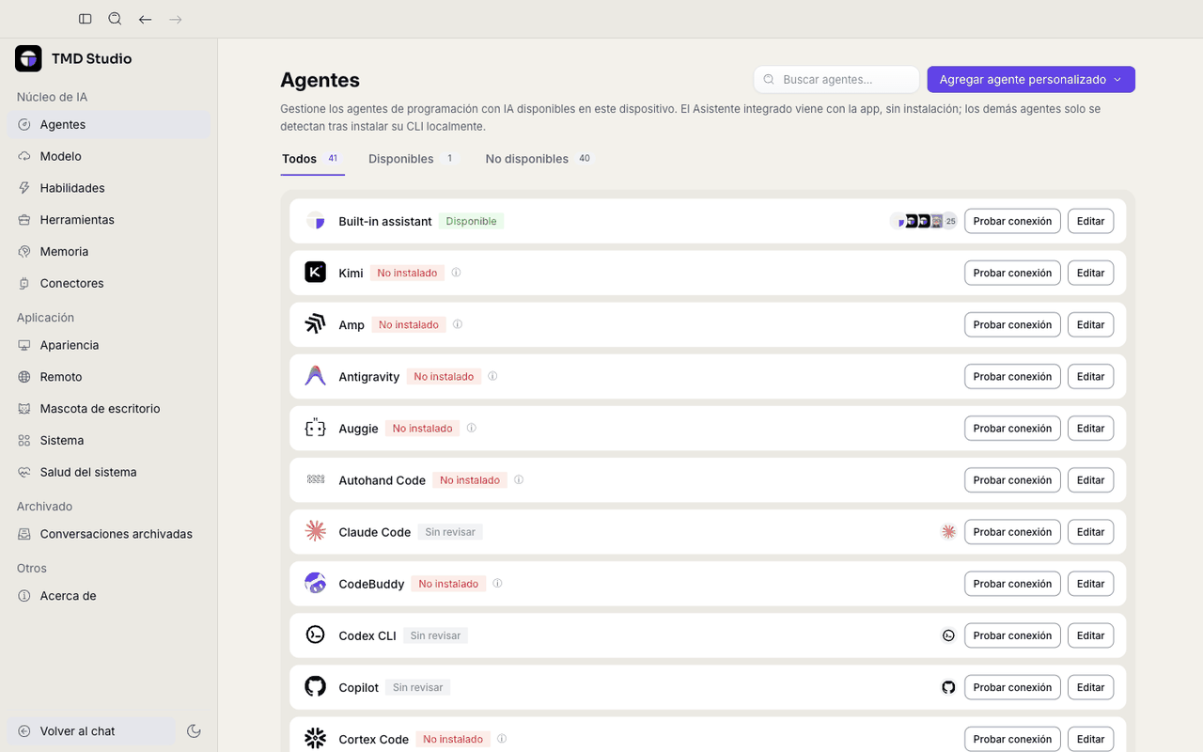Focus the Buscar agentes search field

click(x=836, y=80)
